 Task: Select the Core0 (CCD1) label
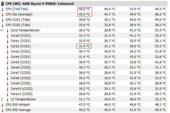pyautogui.click(x=21, y=36)
